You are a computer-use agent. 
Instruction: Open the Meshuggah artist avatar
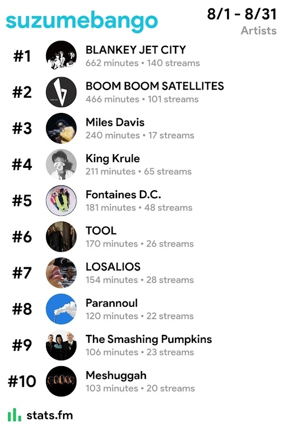pyautogui.click(x=61, y=381)
